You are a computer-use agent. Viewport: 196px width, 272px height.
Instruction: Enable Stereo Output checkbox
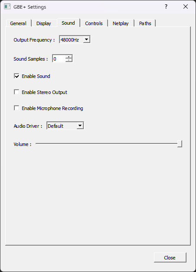[x=16, y=92]
